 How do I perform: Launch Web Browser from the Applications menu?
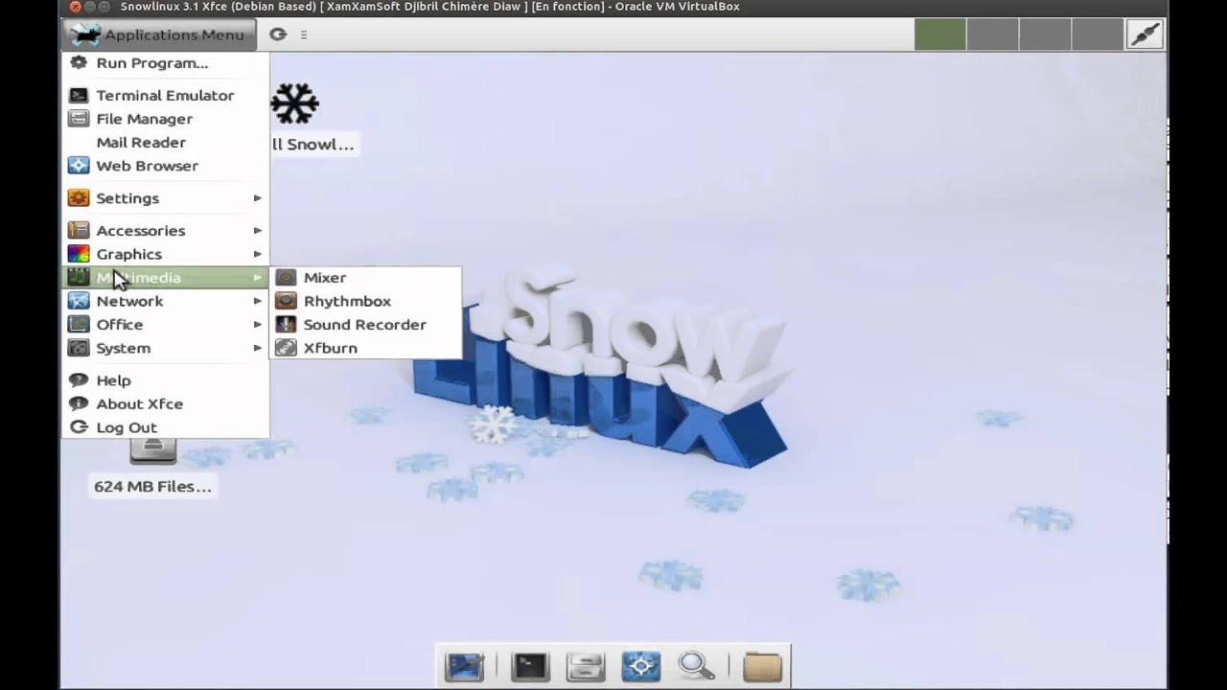pos(166,166)
